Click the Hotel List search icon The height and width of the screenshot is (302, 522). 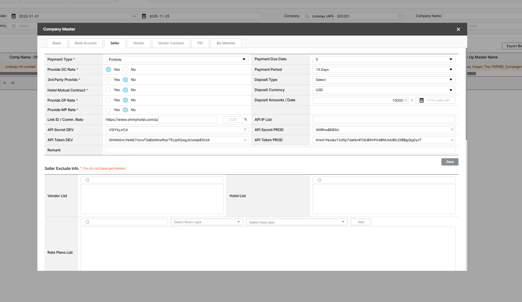tap(319, 180)
